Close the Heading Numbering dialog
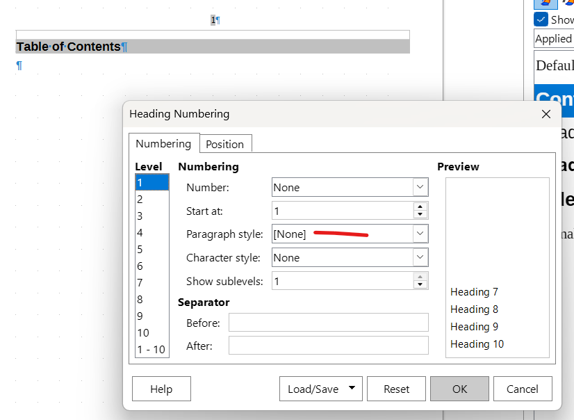 tap(546, 114)
